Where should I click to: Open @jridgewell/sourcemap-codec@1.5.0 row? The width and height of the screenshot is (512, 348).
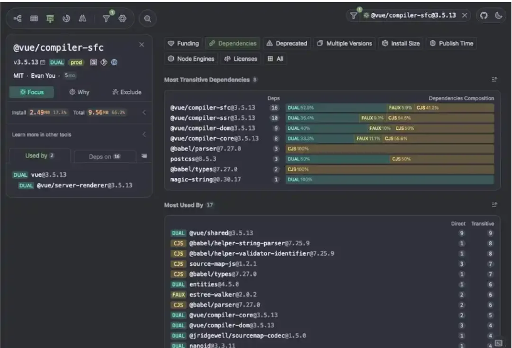pyautogui.click(x=247, y=335)
